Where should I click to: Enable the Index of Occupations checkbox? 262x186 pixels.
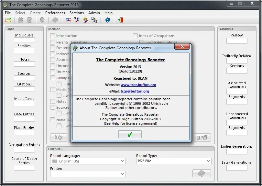[x=135, y=36]
